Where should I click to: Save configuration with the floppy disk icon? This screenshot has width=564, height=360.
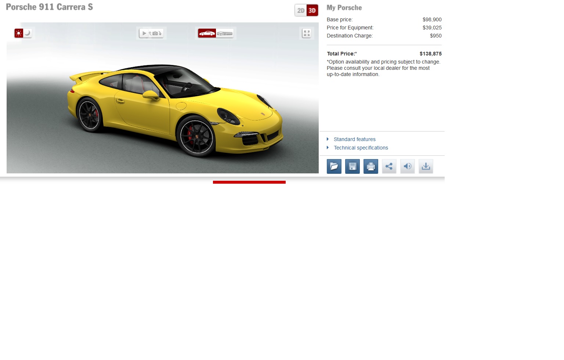(x=352, y=166)
